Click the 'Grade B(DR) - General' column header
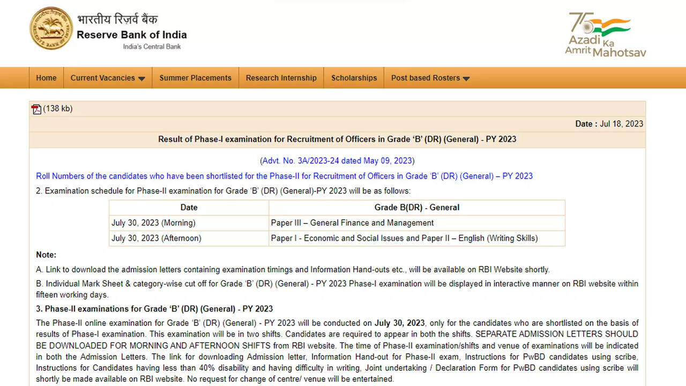Viewport: 686px width, 386px height. pyautogui.click(x=416, y=207)
